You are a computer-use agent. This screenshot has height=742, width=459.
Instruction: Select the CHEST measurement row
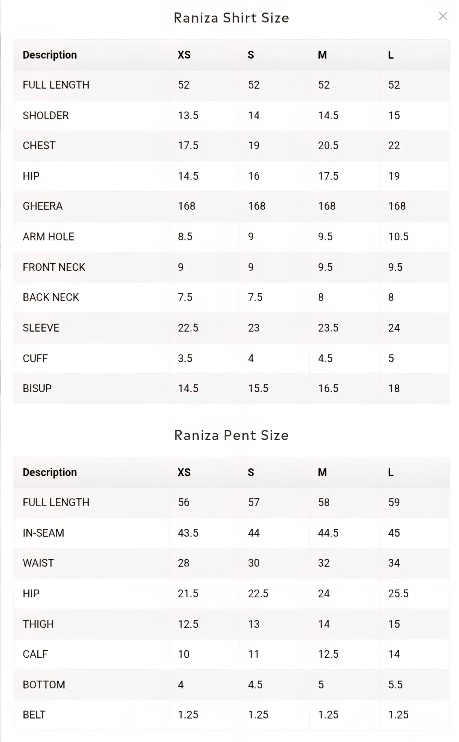(x=39, y=146)
